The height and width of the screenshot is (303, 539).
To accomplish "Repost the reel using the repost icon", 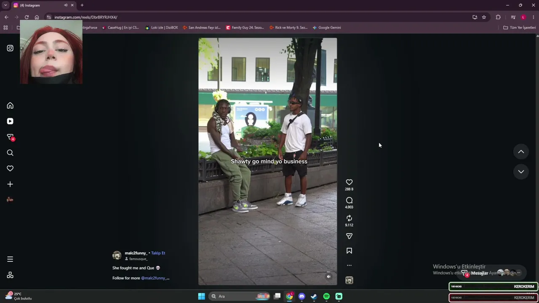I will [349, 218].
